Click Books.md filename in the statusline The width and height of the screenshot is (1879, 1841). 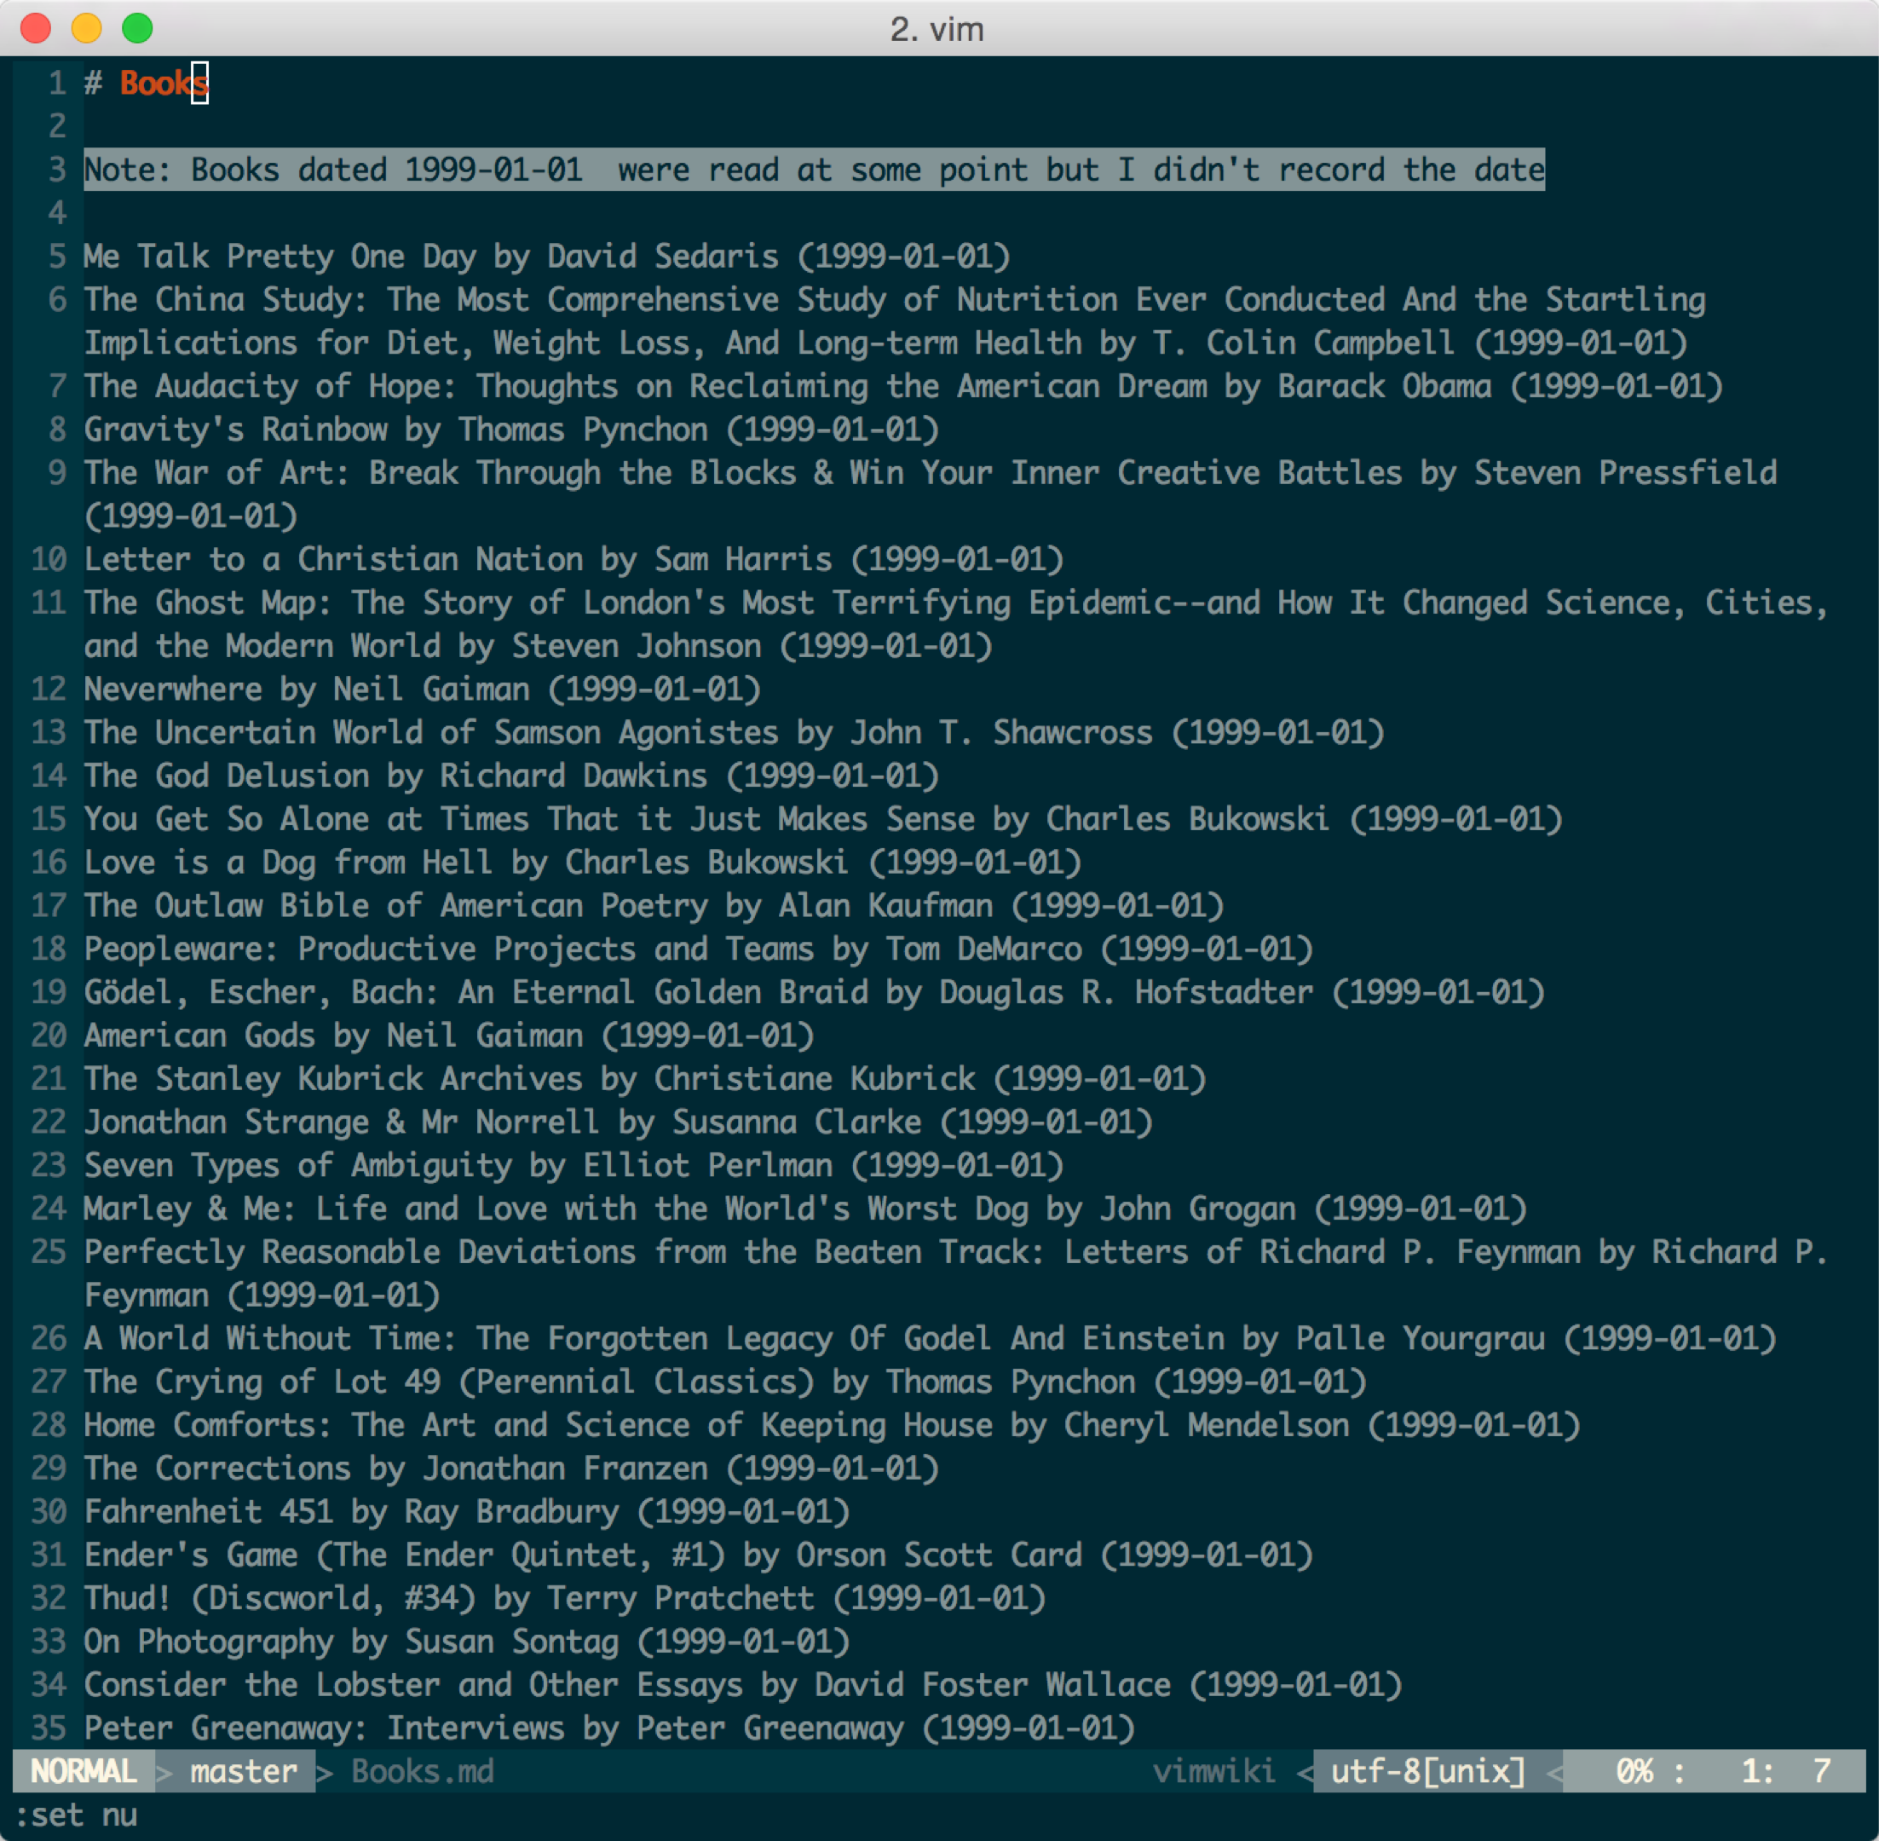[423, 1770]
